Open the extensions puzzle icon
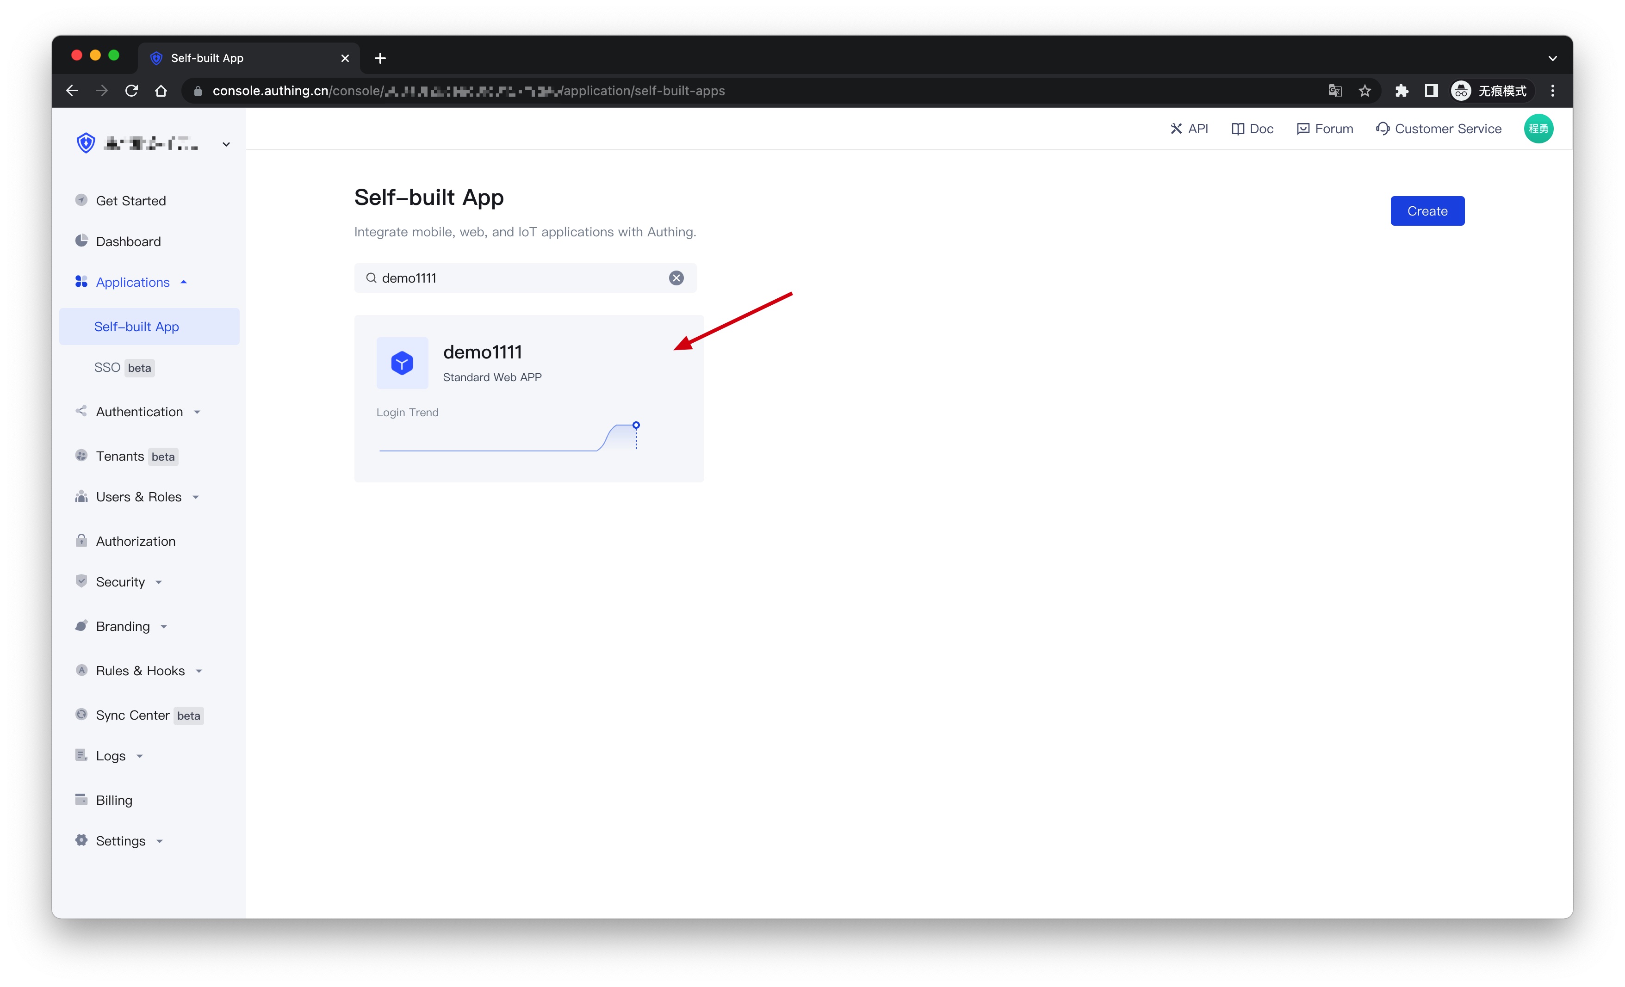The image size is (1625, 987). click(x=1402, y=90)
